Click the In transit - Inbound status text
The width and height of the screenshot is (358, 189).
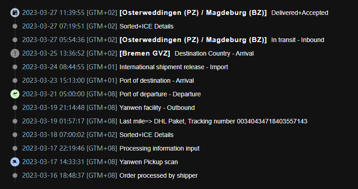(297, 40)
